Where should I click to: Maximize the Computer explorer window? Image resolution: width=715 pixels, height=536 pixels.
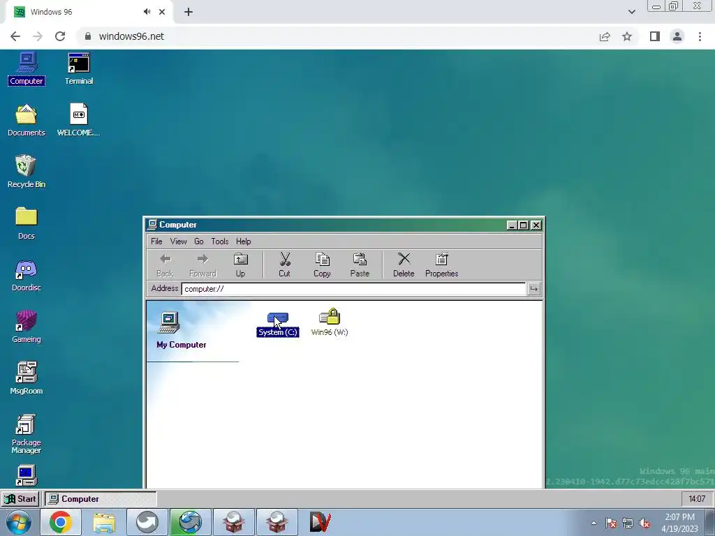pyautogui.click(x=524, y=225)
